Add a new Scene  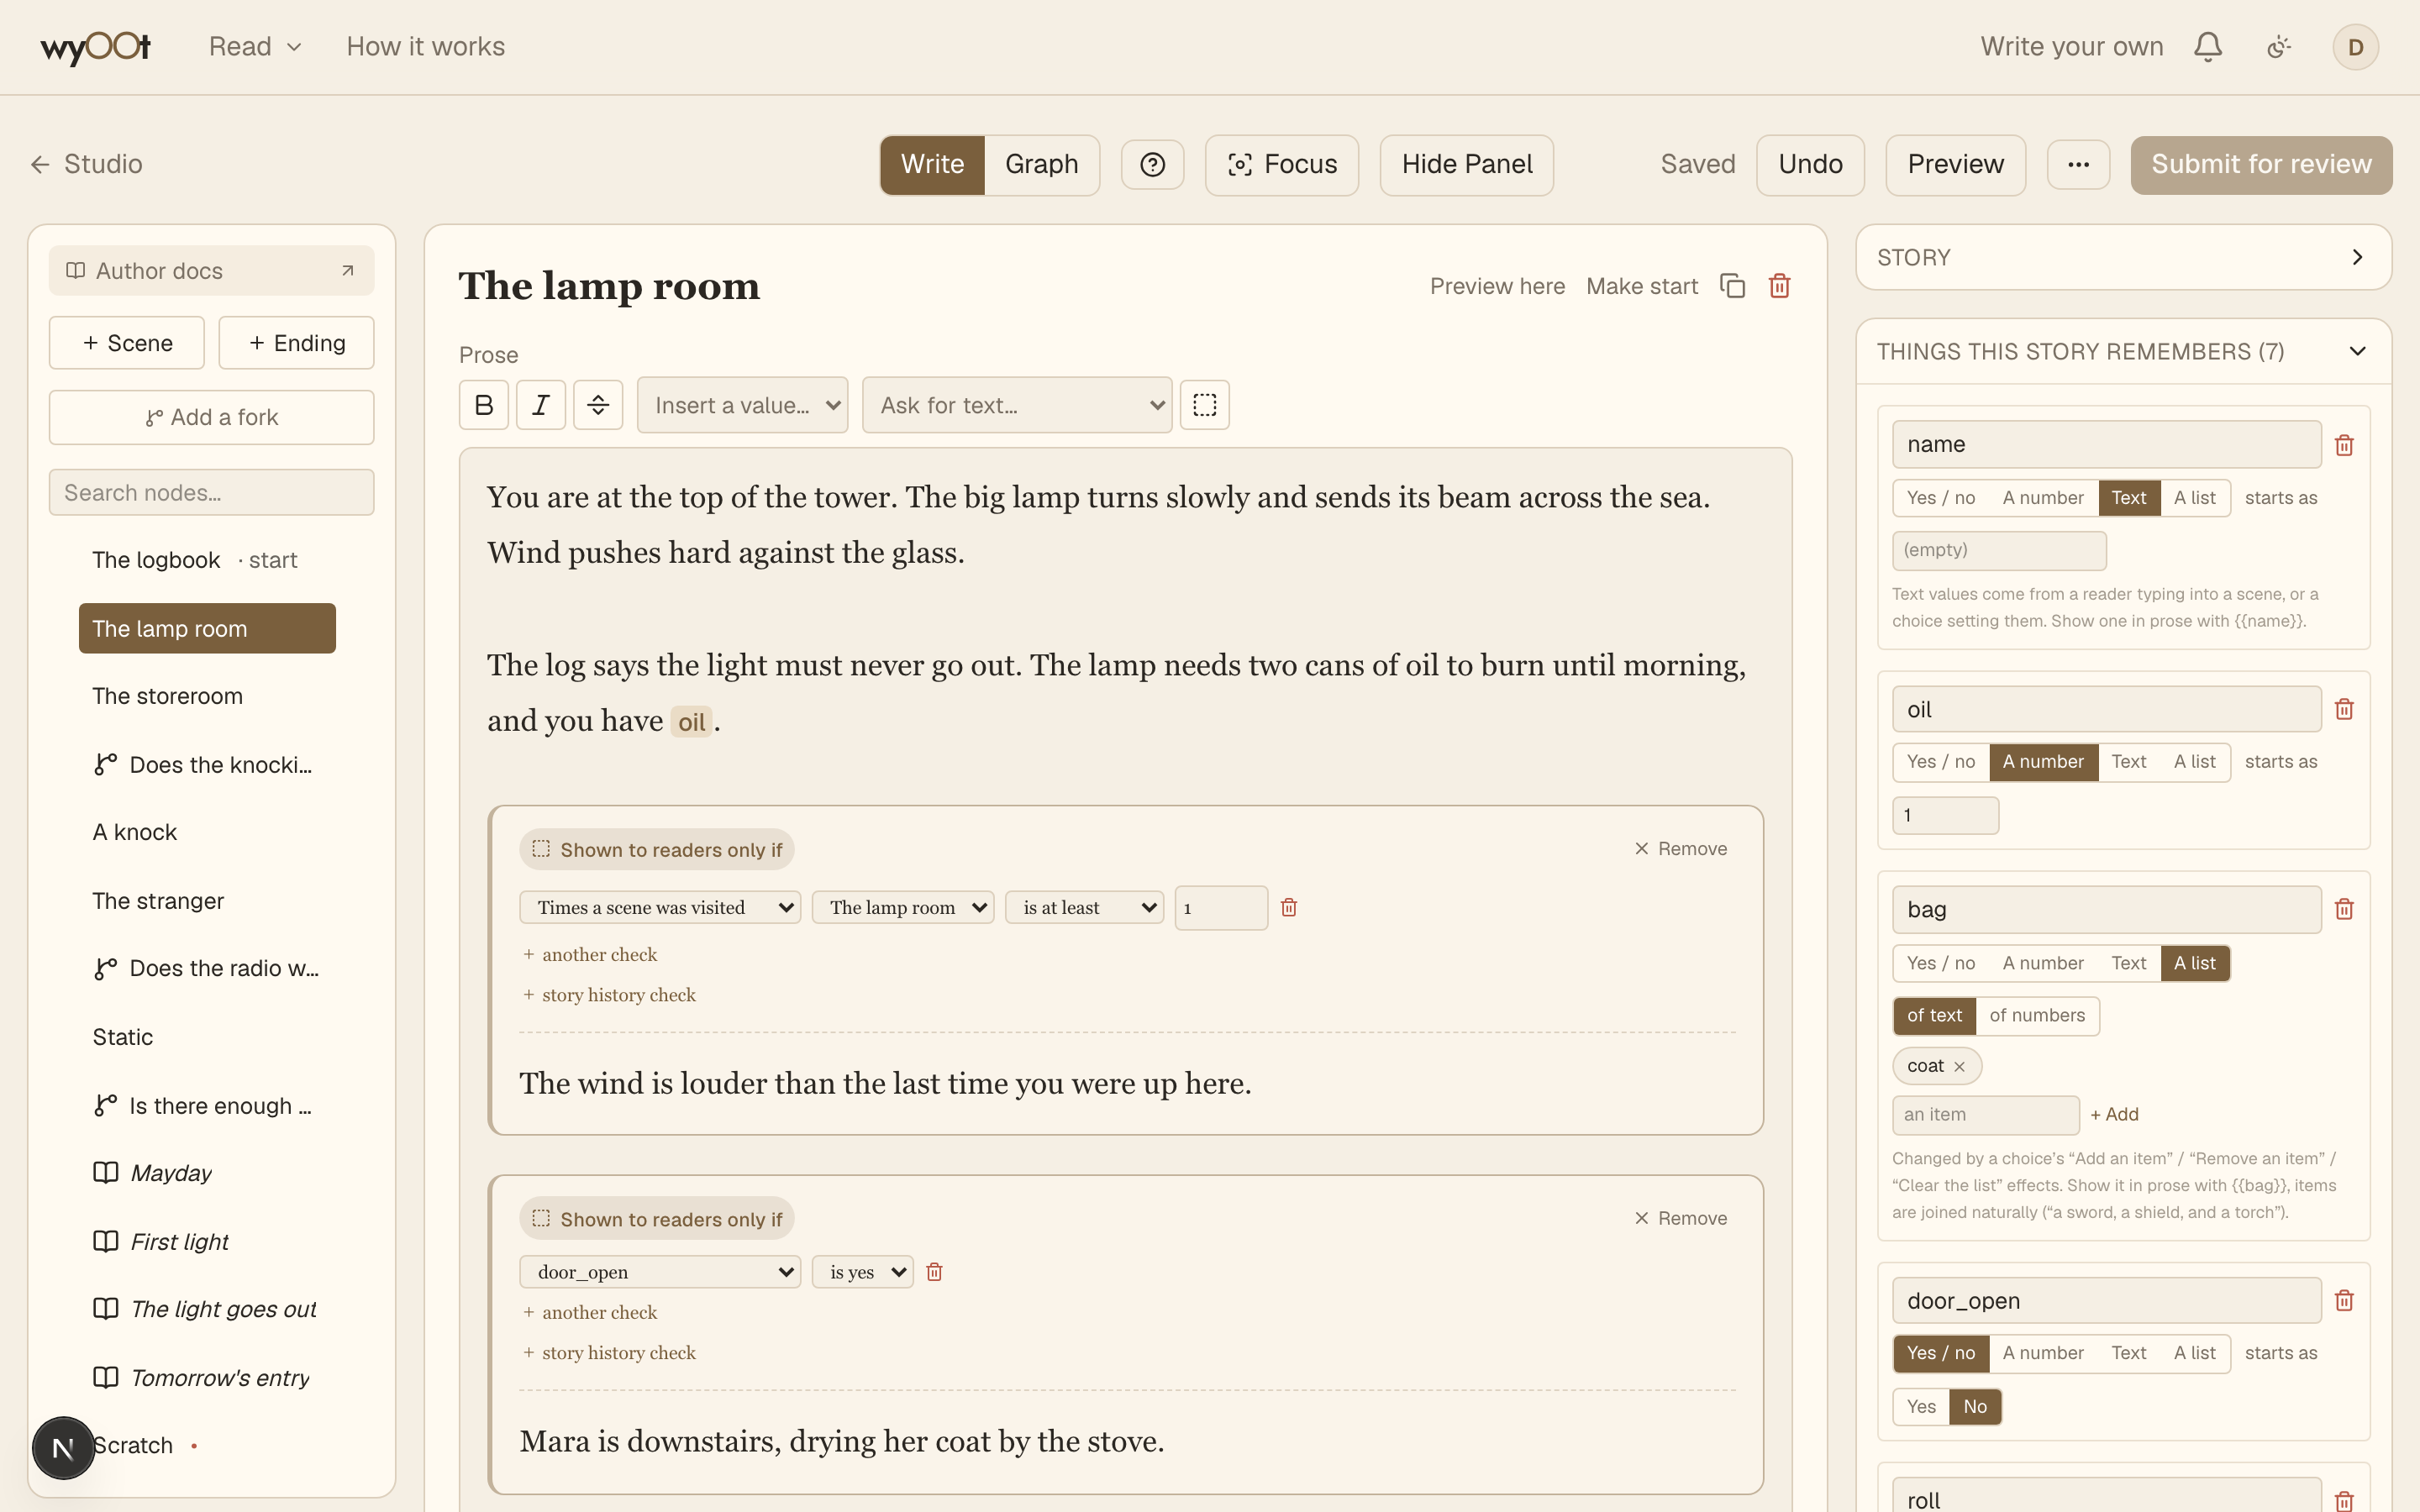click(127, 343)
